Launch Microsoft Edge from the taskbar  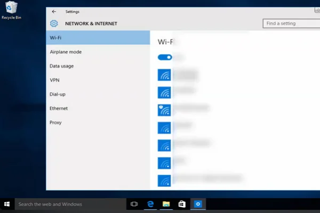tap(150, 204)
